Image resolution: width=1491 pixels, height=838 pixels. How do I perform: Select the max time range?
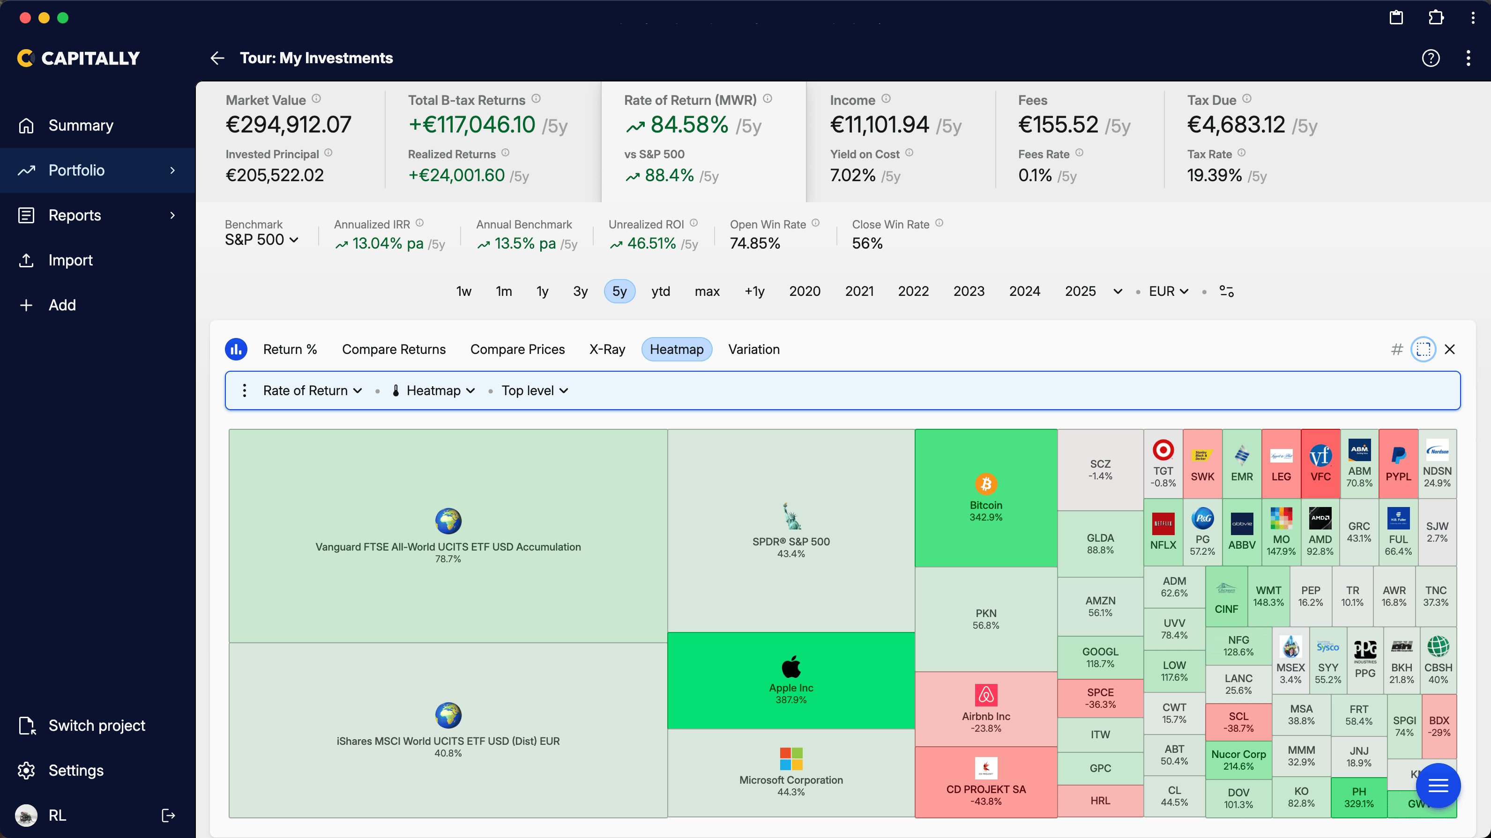click(x=707, y=291)
